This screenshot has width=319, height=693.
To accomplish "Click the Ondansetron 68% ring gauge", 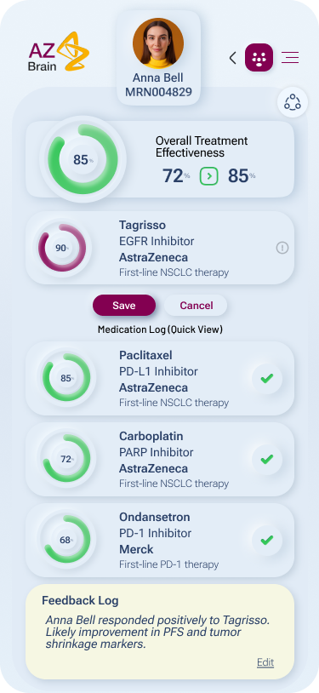I will coord(66,539).
